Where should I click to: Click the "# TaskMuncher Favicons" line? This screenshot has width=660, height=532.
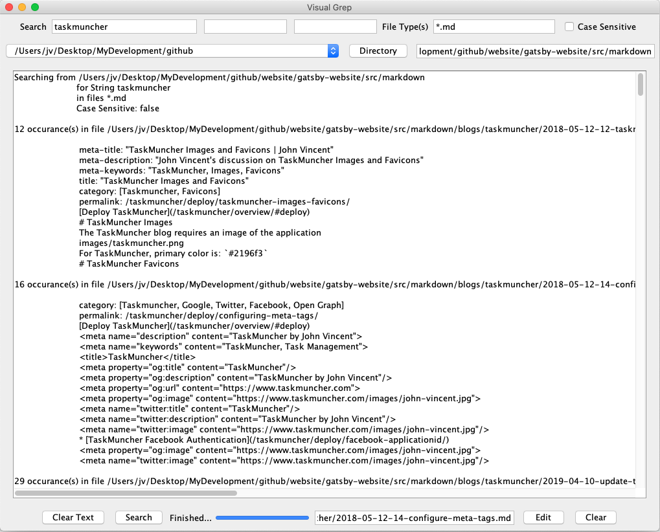click(129, 263)
